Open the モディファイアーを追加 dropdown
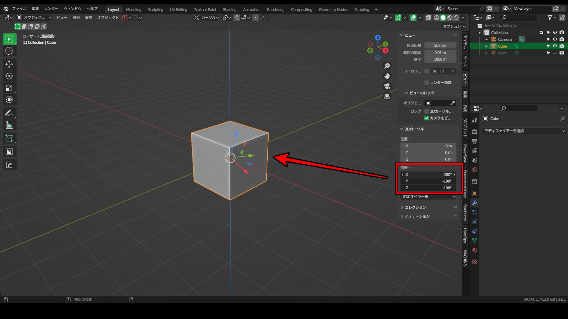This screenshot has height=319, width=568. point(524,131)
